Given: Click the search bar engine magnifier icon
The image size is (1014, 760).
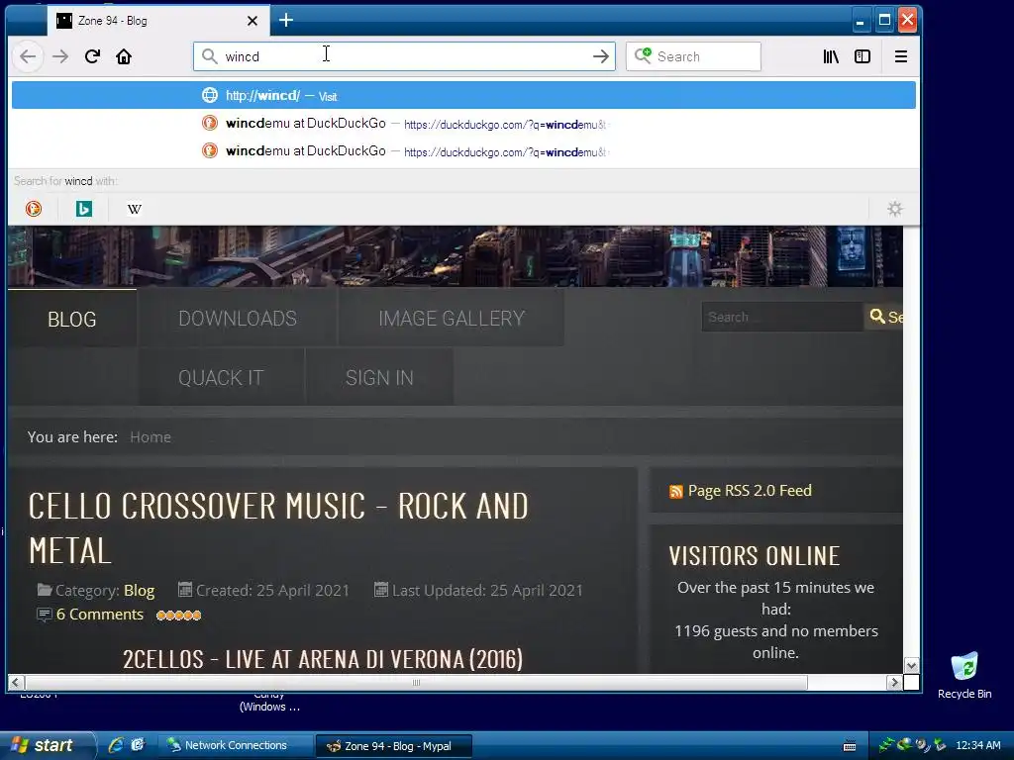Looking at the screenshot, I should (x=643, y=56).
